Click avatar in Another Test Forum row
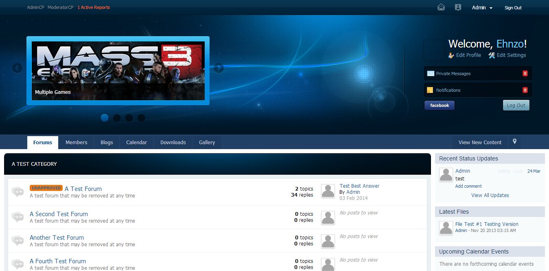 (x=328, y=241)
